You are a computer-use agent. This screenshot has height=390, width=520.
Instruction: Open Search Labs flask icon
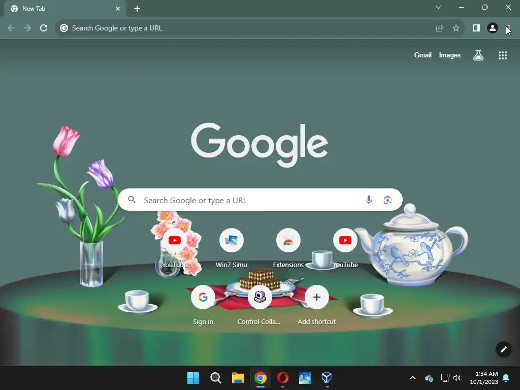point(478,55)
